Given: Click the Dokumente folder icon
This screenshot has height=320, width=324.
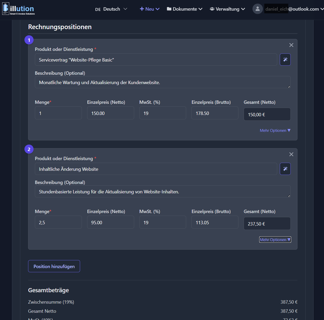Looking at the screenshot, I should tap(169, 9).
